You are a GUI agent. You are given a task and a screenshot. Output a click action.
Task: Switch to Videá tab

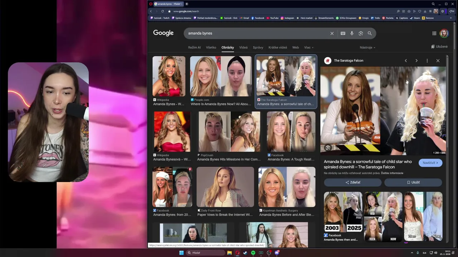(243, 47)
